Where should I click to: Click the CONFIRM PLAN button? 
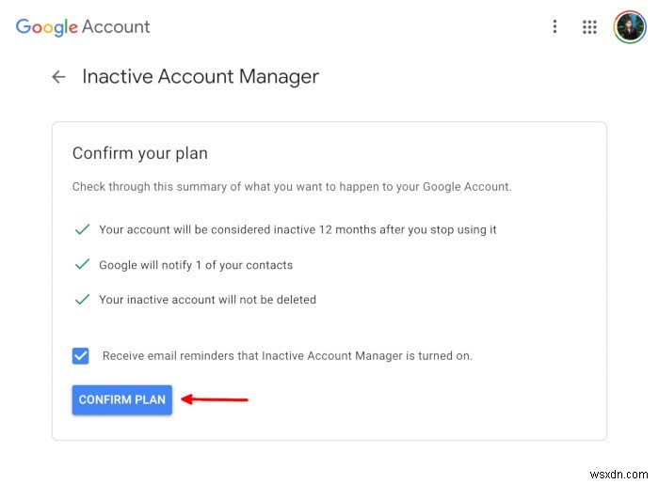click(121, 399)
